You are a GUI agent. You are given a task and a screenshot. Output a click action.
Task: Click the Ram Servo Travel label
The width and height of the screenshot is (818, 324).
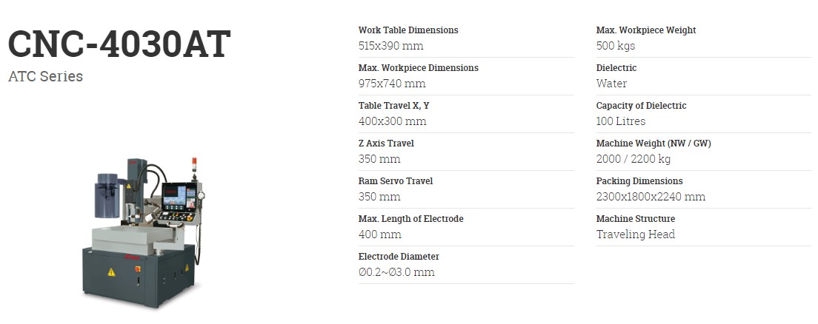click(x=396, y=181)
